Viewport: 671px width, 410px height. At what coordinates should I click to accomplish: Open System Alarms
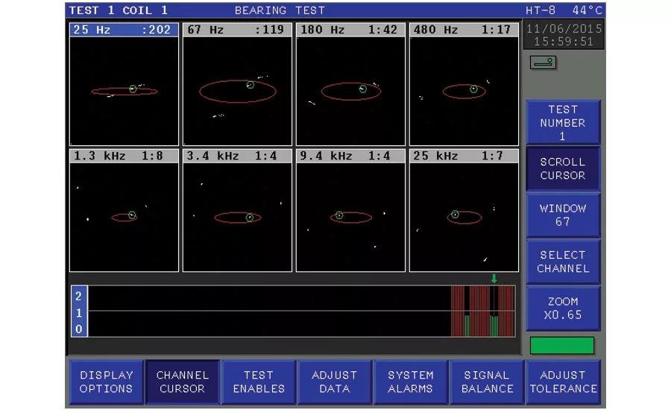[411, 382]
